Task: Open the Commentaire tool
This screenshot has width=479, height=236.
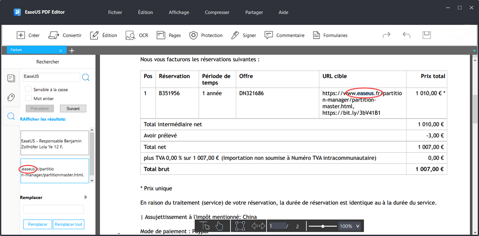Action: pos(269,35)
